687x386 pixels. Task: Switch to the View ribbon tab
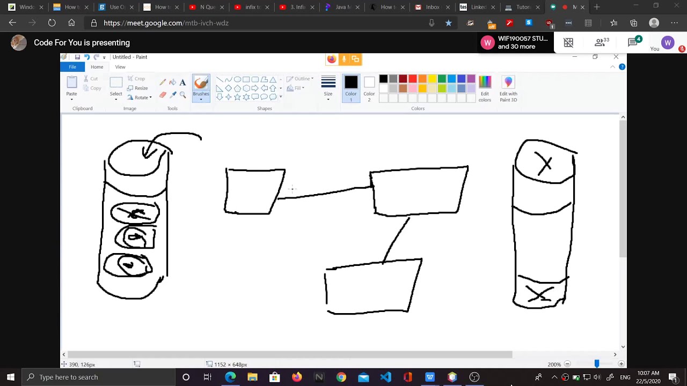click(x=120, y=67)
